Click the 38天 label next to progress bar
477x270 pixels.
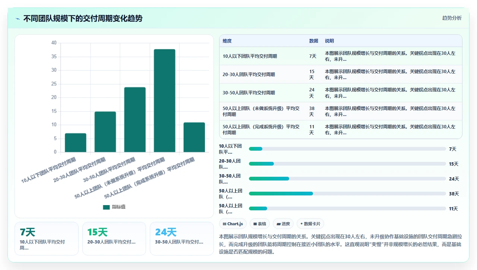[454, 194]
